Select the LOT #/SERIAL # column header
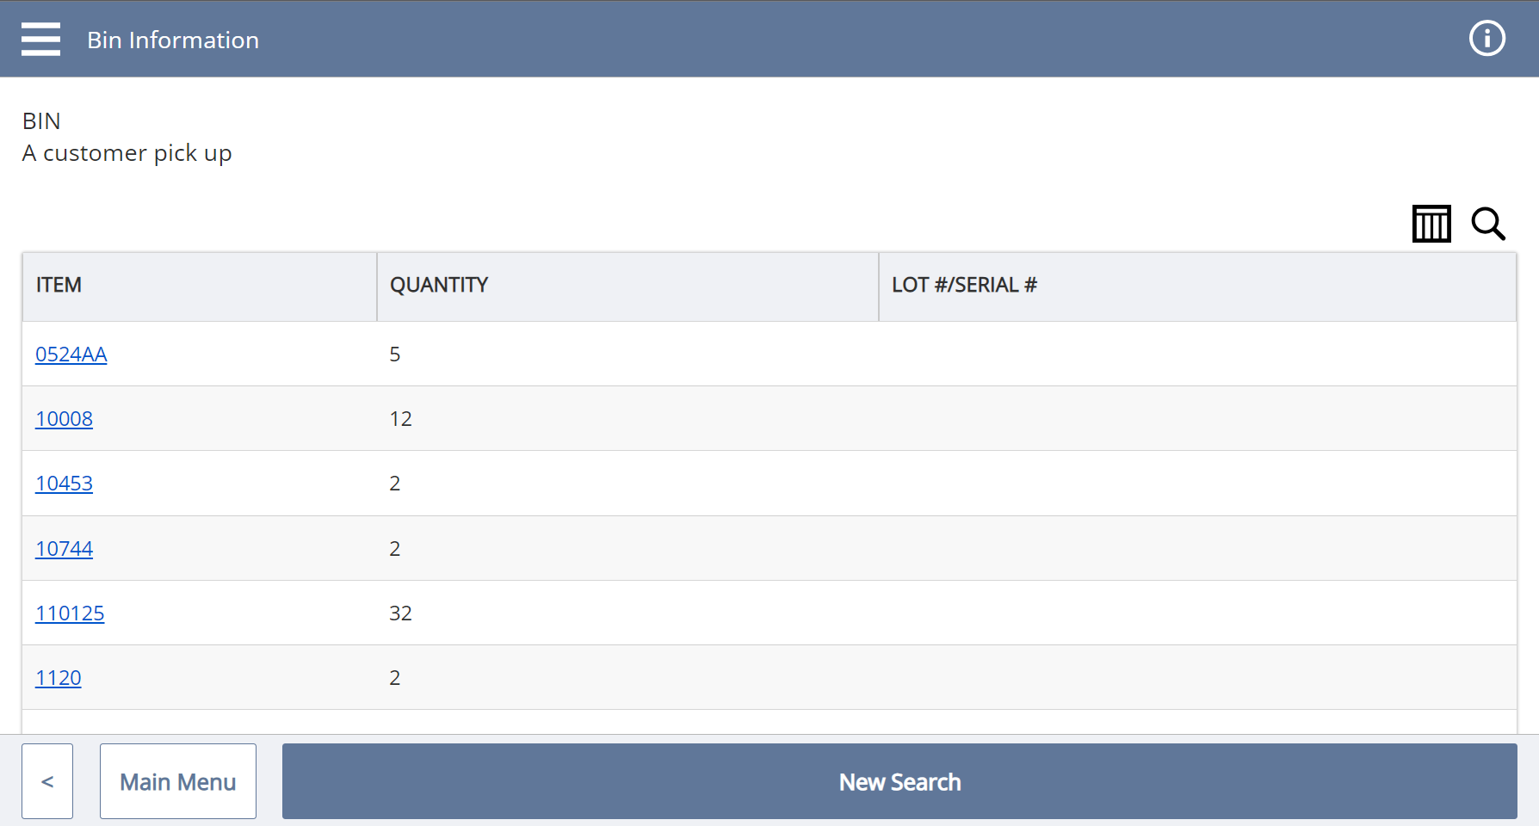Viewport: 1539px width, 826px height. tap(965, 285)
